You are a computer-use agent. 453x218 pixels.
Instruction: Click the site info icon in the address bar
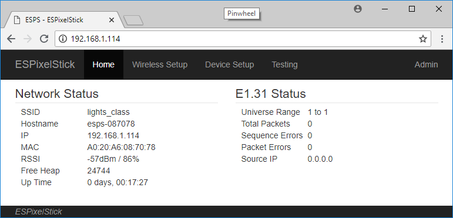click(x=62, y=39)
